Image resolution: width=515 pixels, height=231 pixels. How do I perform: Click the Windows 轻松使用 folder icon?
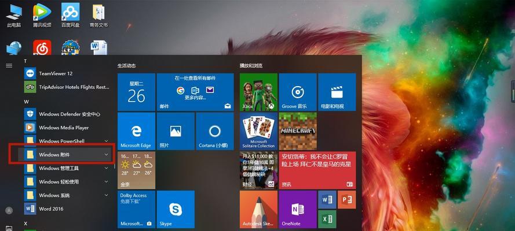(x=30, y=181)
